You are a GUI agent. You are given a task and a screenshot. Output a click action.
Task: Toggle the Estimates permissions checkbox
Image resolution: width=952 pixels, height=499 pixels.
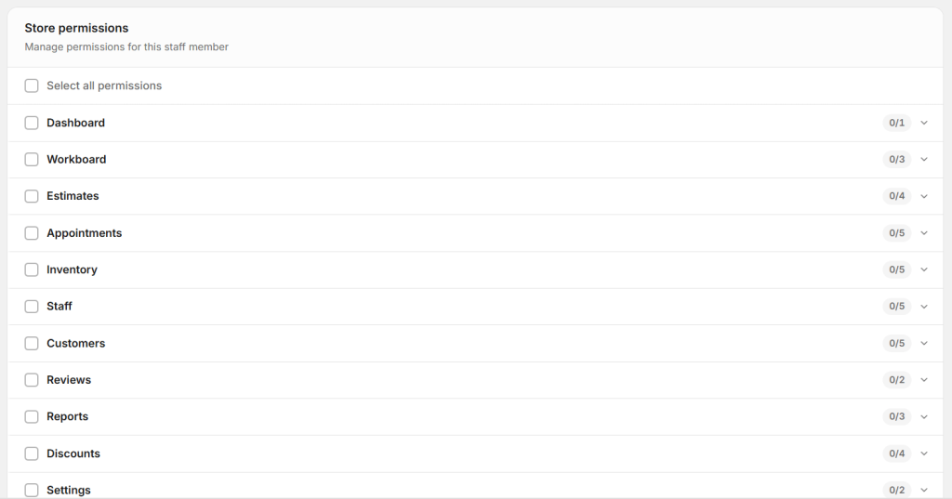pos(32,196)
